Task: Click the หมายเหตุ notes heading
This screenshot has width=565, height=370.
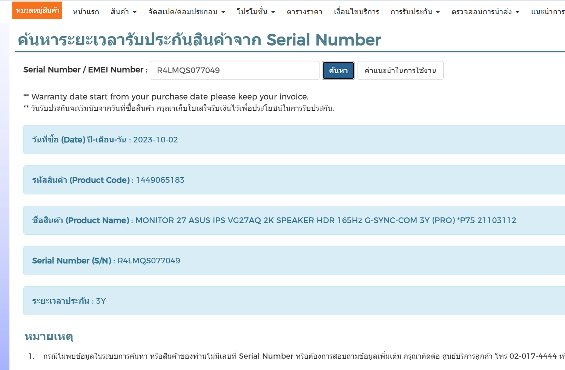Action: point(49,336)
